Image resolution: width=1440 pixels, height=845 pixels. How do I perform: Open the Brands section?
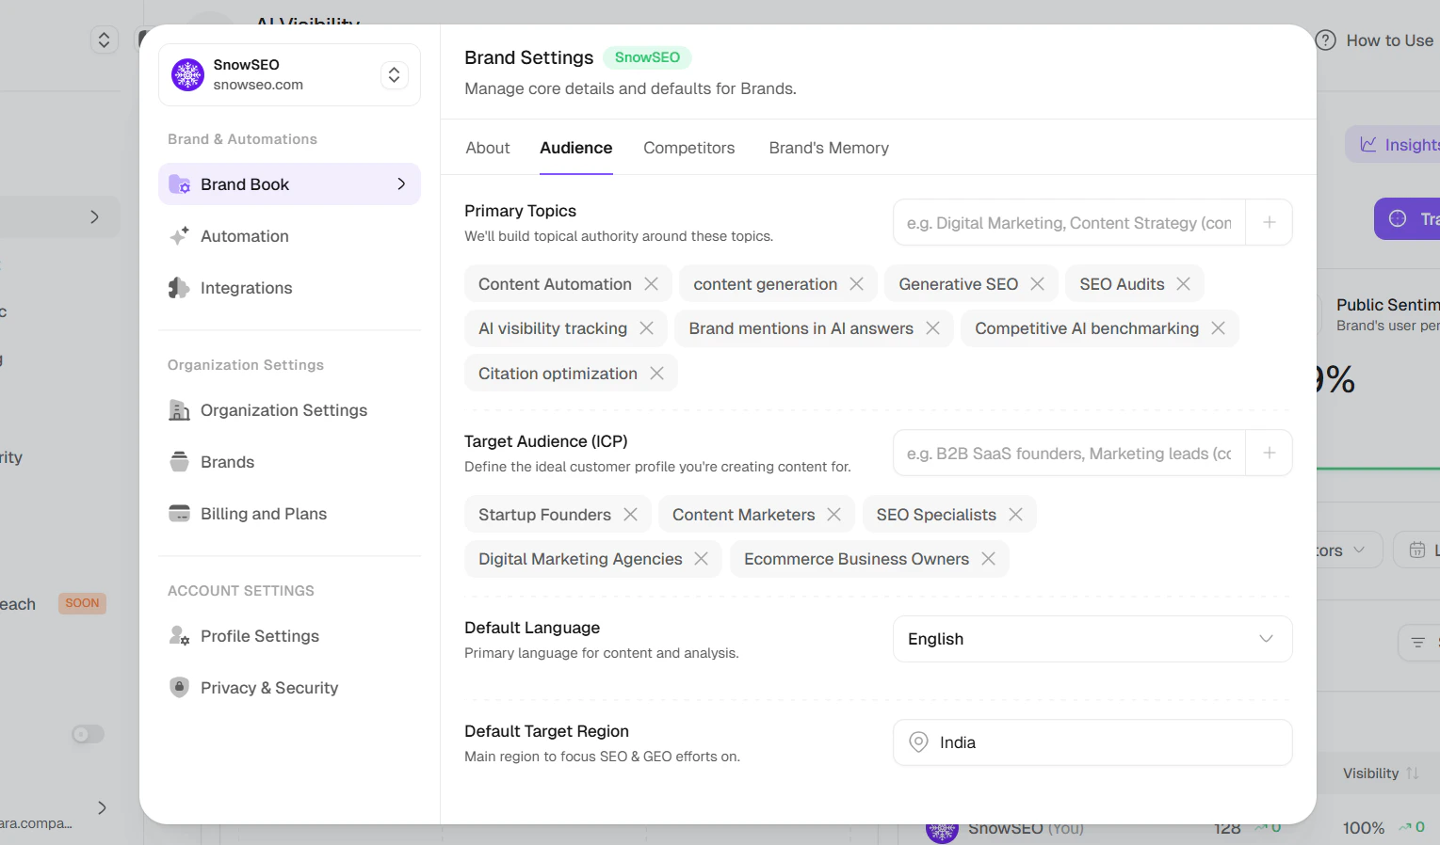coord(227,461)
